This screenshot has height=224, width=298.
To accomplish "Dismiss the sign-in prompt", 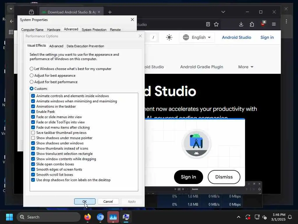I will [224, 177].
